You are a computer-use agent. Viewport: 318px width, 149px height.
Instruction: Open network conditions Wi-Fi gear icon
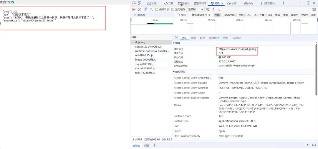(x=208, y=9)
